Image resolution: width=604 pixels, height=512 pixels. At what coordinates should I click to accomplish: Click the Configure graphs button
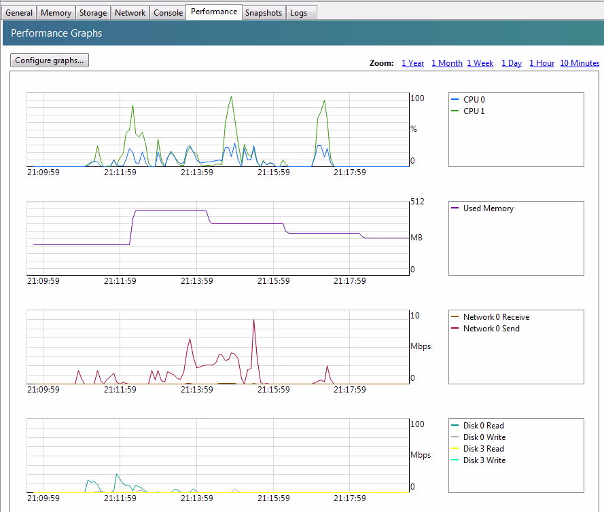(50, 60)
